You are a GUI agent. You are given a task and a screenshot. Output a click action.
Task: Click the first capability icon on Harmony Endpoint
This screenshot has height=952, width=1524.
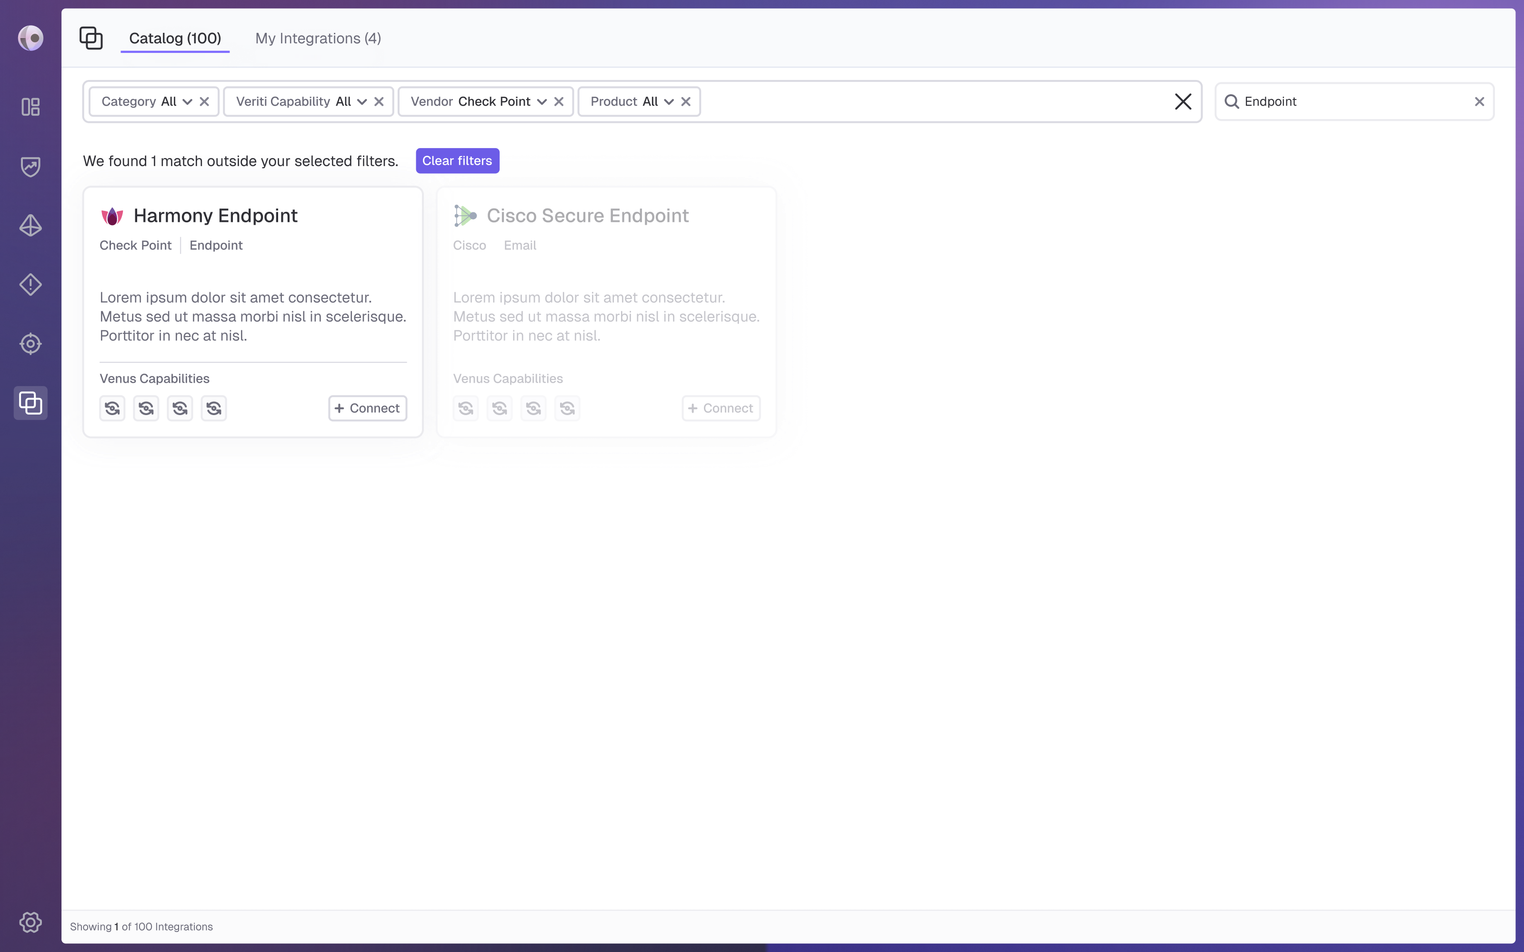coord(112,408)
